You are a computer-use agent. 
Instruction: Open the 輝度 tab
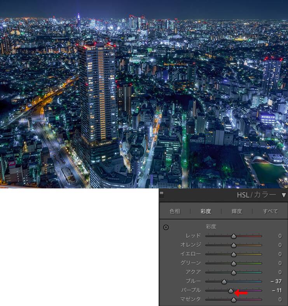point(236,211)
